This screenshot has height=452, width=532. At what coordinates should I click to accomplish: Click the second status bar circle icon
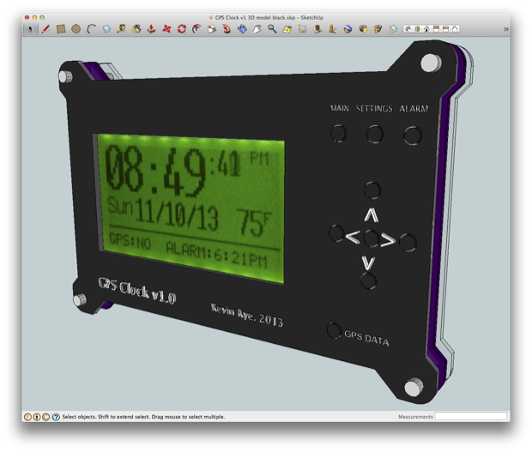(37, 417)
